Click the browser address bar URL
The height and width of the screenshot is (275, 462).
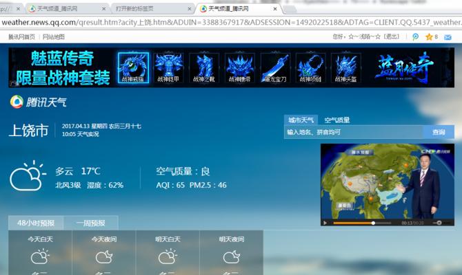[x=231, y=22]
